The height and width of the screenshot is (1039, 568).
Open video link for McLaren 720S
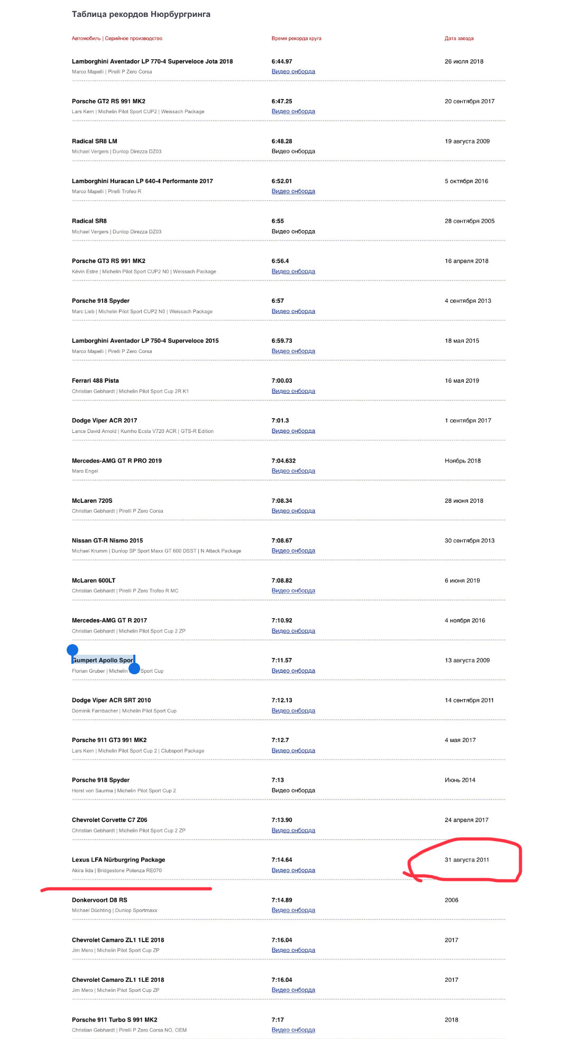(x=293, y=511)
